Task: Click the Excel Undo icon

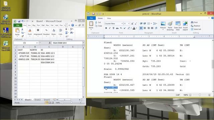Action: (22, 21)
